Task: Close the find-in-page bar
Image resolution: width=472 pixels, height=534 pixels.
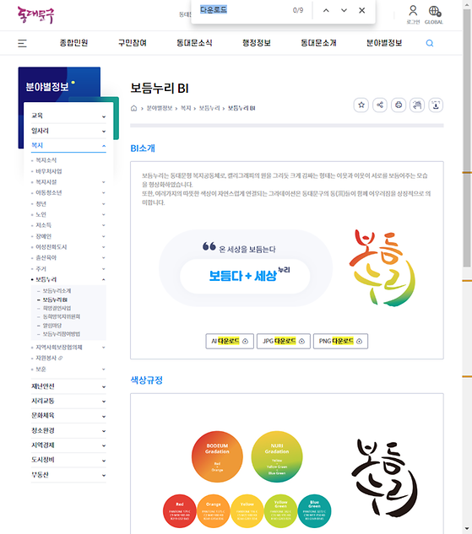Action: click(362, 11)
